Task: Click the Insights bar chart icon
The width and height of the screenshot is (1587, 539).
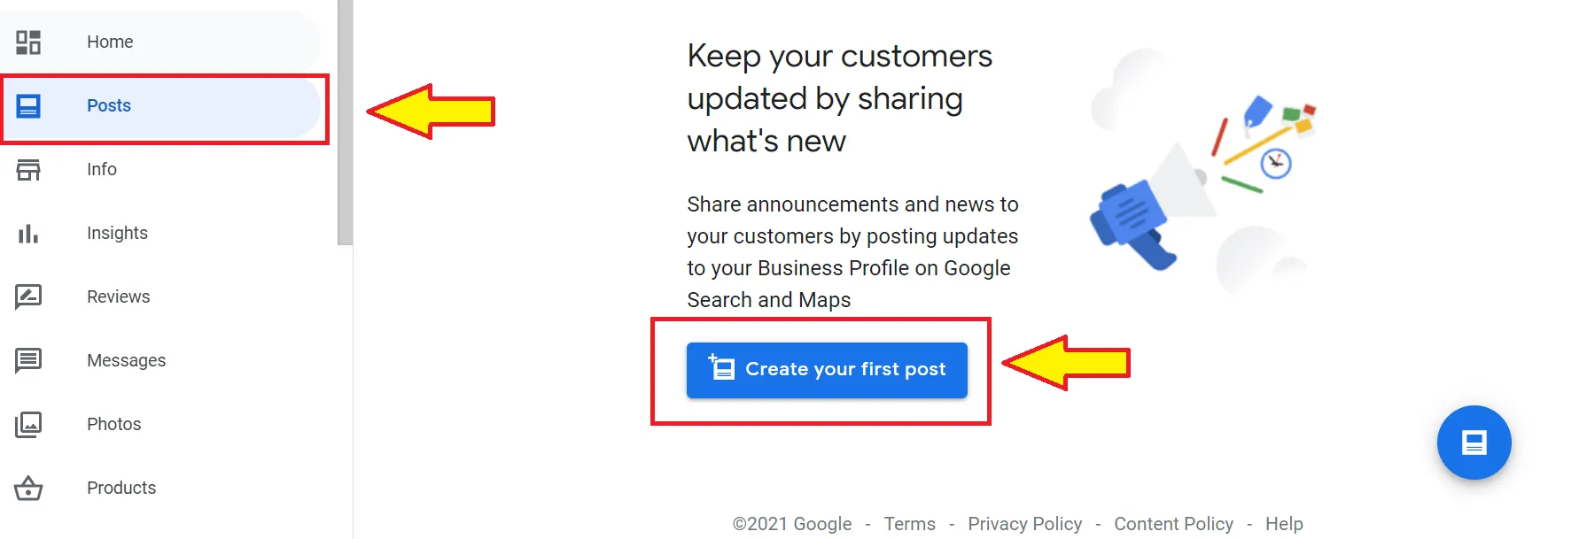Action: [28, 234]
